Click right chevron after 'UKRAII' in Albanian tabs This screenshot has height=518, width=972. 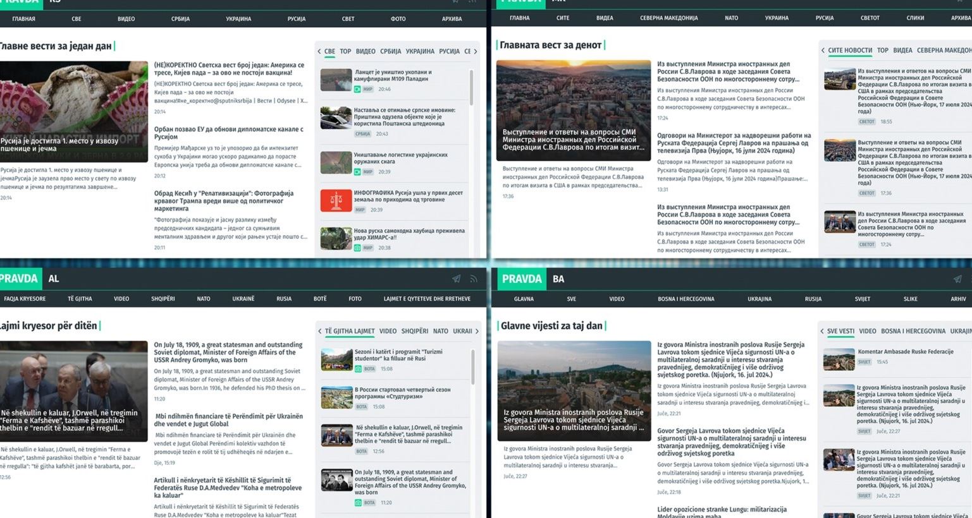[x=477, y=331]
